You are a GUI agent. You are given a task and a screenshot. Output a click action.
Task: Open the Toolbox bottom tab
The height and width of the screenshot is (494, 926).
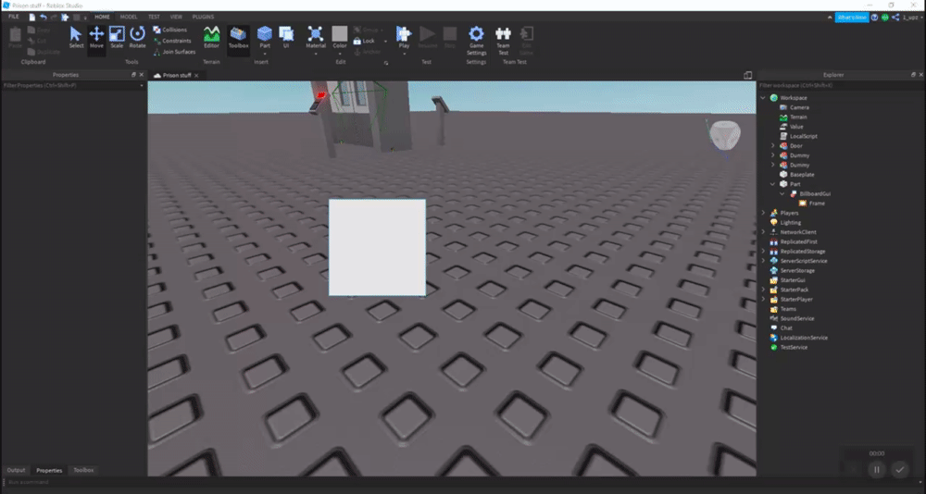click(83, 470)
